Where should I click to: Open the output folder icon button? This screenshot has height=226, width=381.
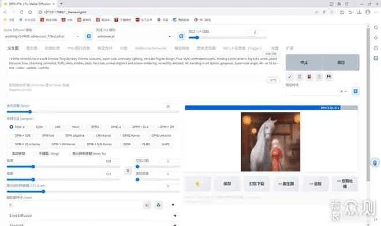pyautogui.click(x=197, y=184)
